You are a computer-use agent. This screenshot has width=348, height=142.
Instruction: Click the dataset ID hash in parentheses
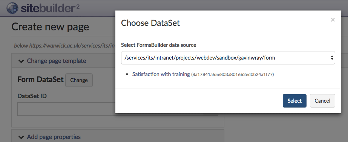pos(233,75)
